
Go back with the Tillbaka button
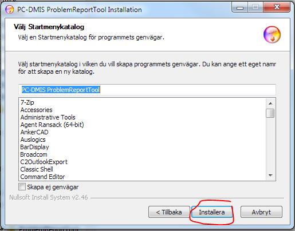[x=169, y=212]
